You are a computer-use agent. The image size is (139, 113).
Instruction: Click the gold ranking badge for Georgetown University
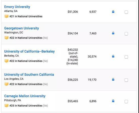[7, 38]
